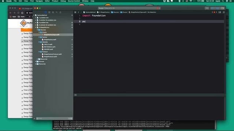Open Chain of Responsibility link in browser
Viewport: 234px width, 131px height.
tap(28, 90)
